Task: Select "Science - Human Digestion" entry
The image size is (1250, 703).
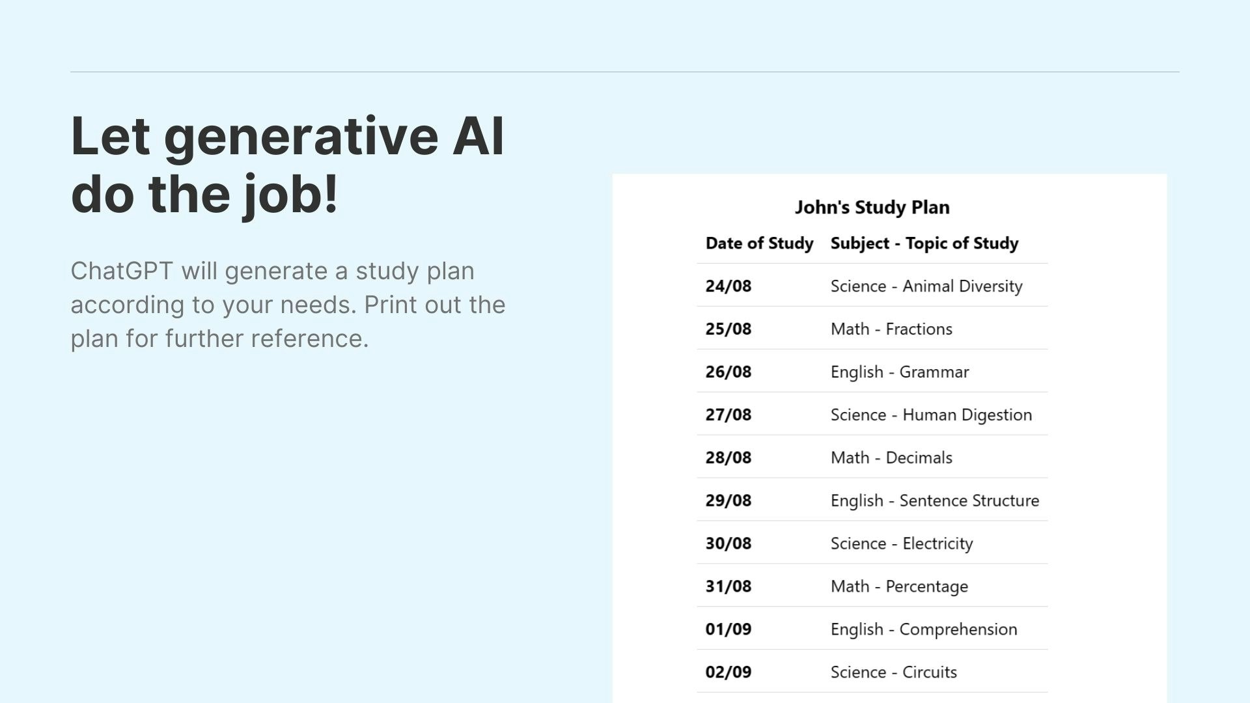Action: pyautogui.click(x=931, y=415)
